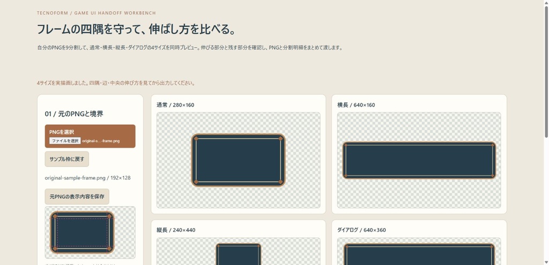Image resolution: width=549 pixels, height=265 pixels.
Task: Click the 横長 / 640×160 preview canvas
Action: pos(419,160)
